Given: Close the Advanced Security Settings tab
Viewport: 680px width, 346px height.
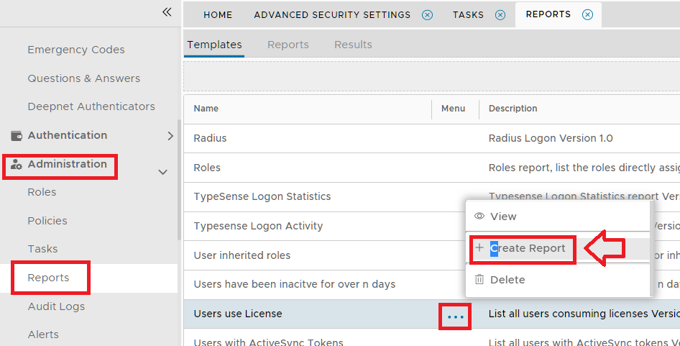Looking at the screenshot, I should point(428,15).
